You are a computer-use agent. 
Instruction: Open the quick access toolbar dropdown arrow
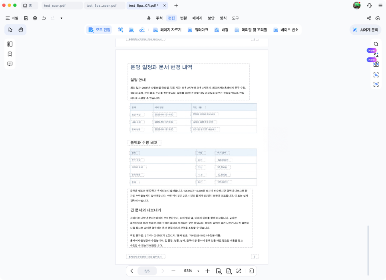pyautogui.click(x=61, y=18)
